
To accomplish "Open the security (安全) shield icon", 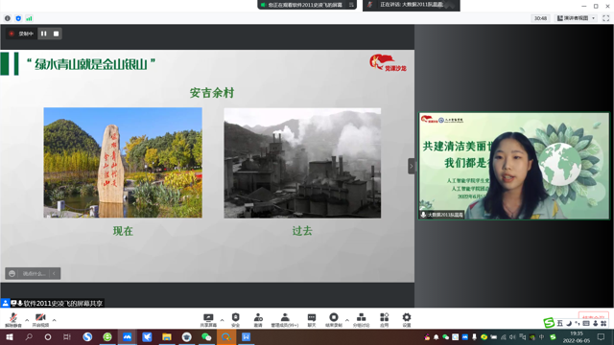I will 235,320.
